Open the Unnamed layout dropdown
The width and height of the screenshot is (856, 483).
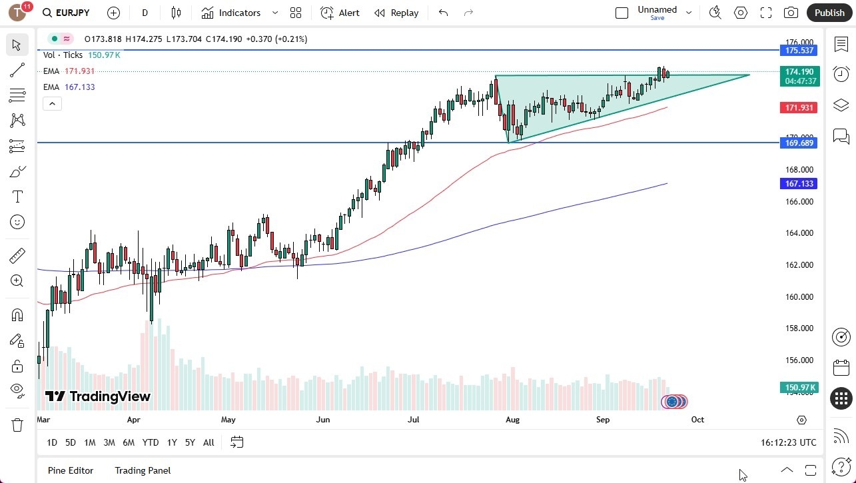tap(689, 11)
